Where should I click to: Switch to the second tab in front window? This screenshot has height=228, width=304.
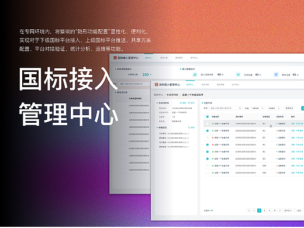click(205, 85)
